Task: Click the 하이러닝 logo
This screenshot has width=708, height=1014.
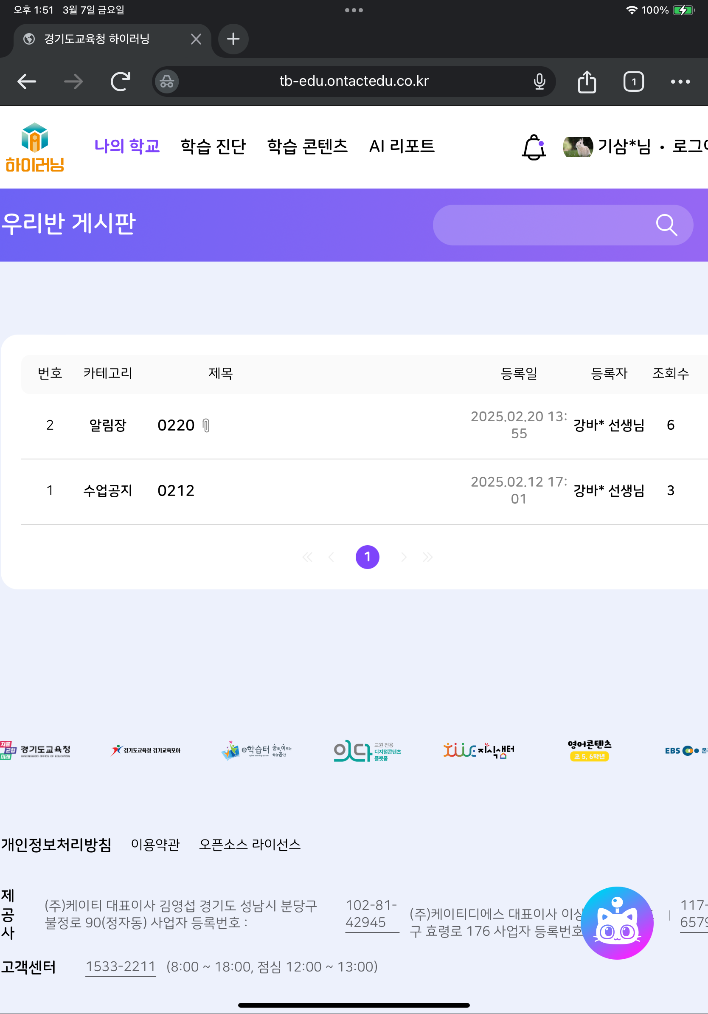Action: 35,147
